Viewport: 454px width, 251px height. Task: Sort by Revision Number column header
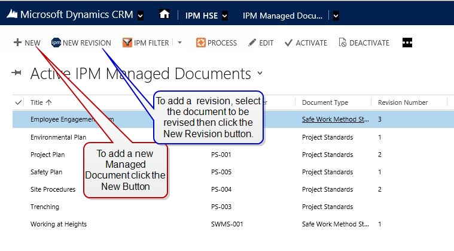[x=403, y=102]
